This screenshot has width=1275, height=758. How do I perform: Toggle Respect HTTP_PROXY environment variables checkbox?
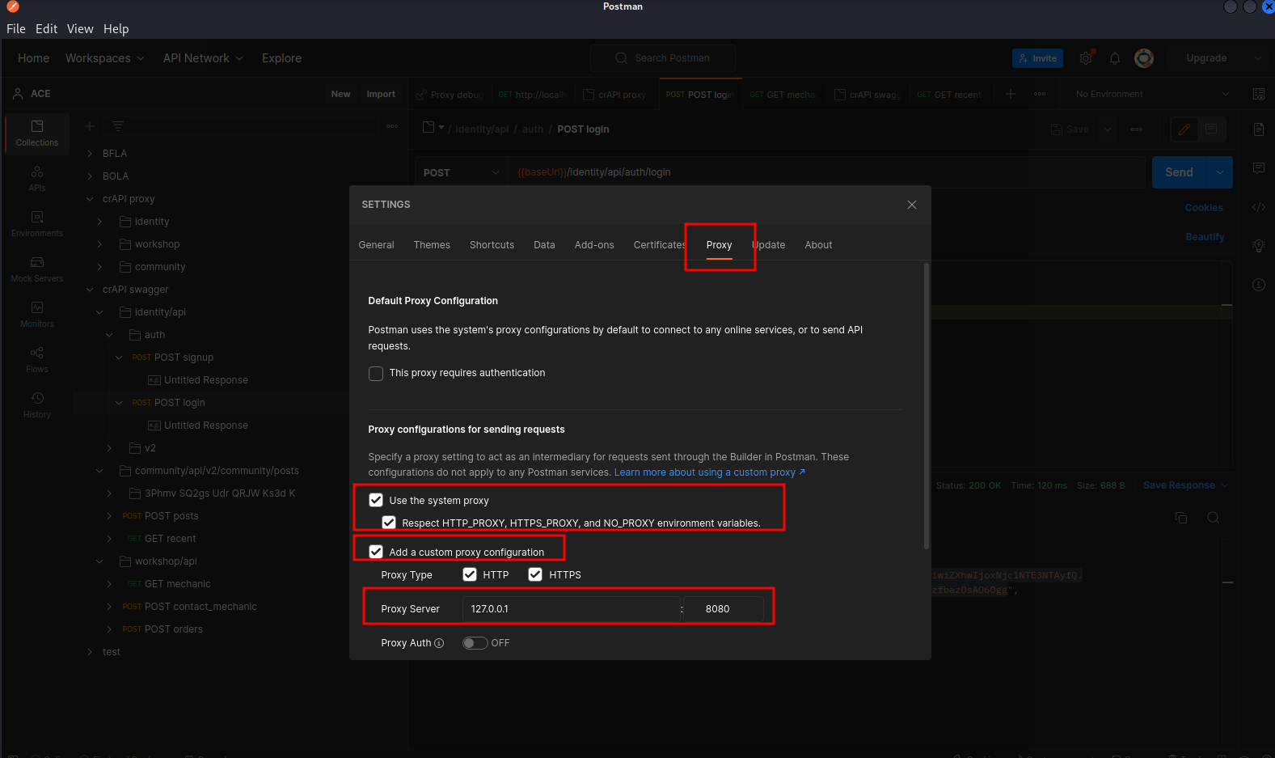coord(389,523)
